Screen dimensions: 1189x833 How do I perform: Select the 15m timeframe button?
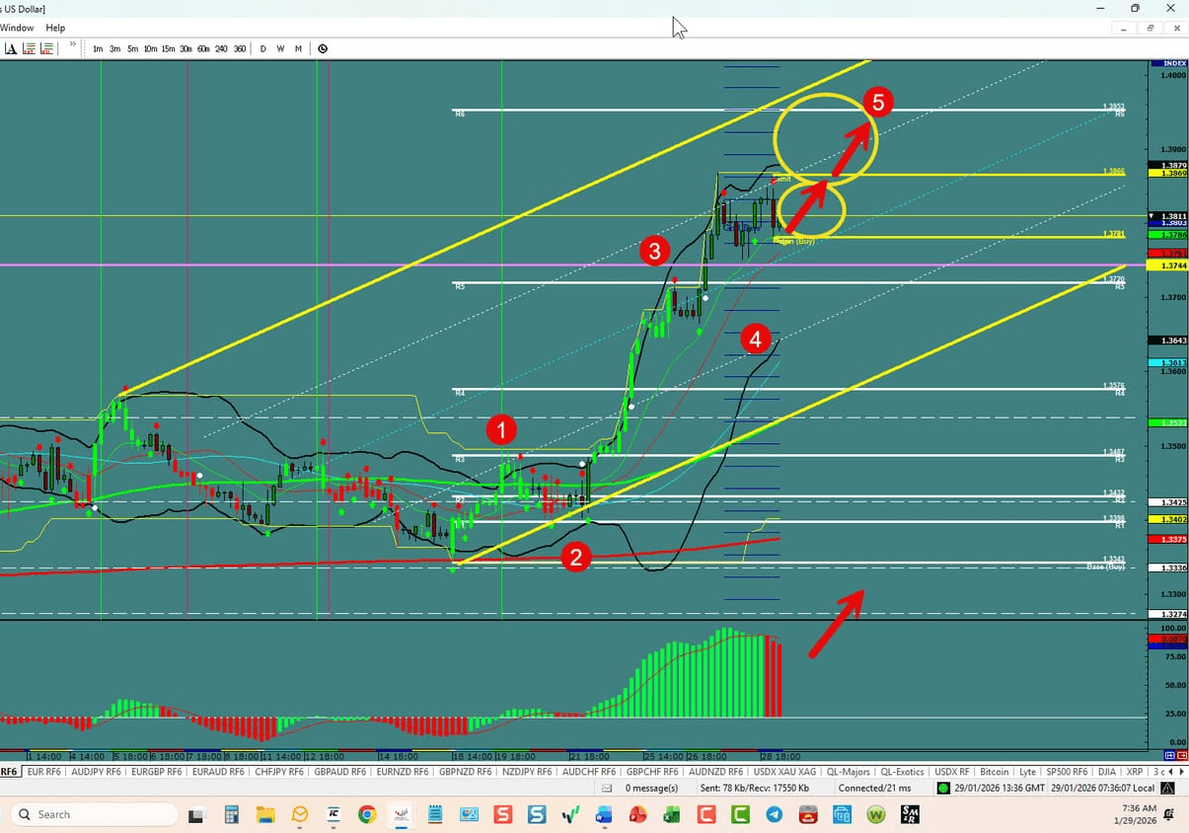point(169,47)
